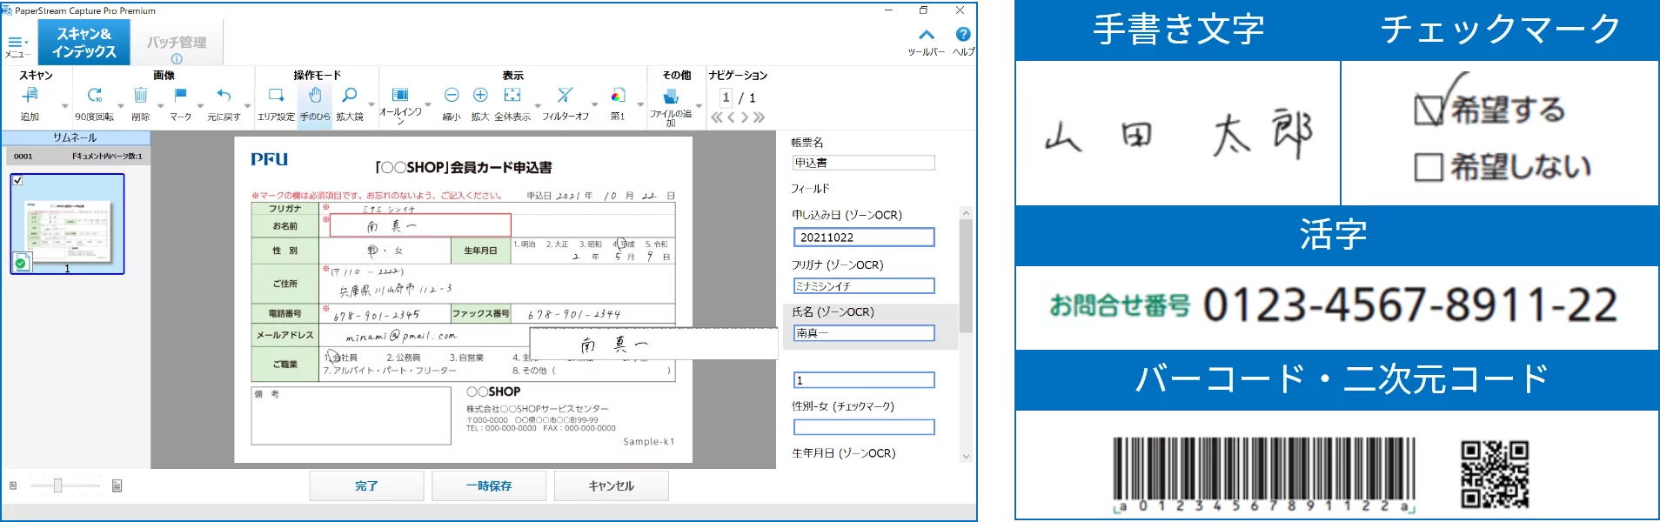
Task: Click the 帳票名 field containing 申込書
Action: (863, 163)
